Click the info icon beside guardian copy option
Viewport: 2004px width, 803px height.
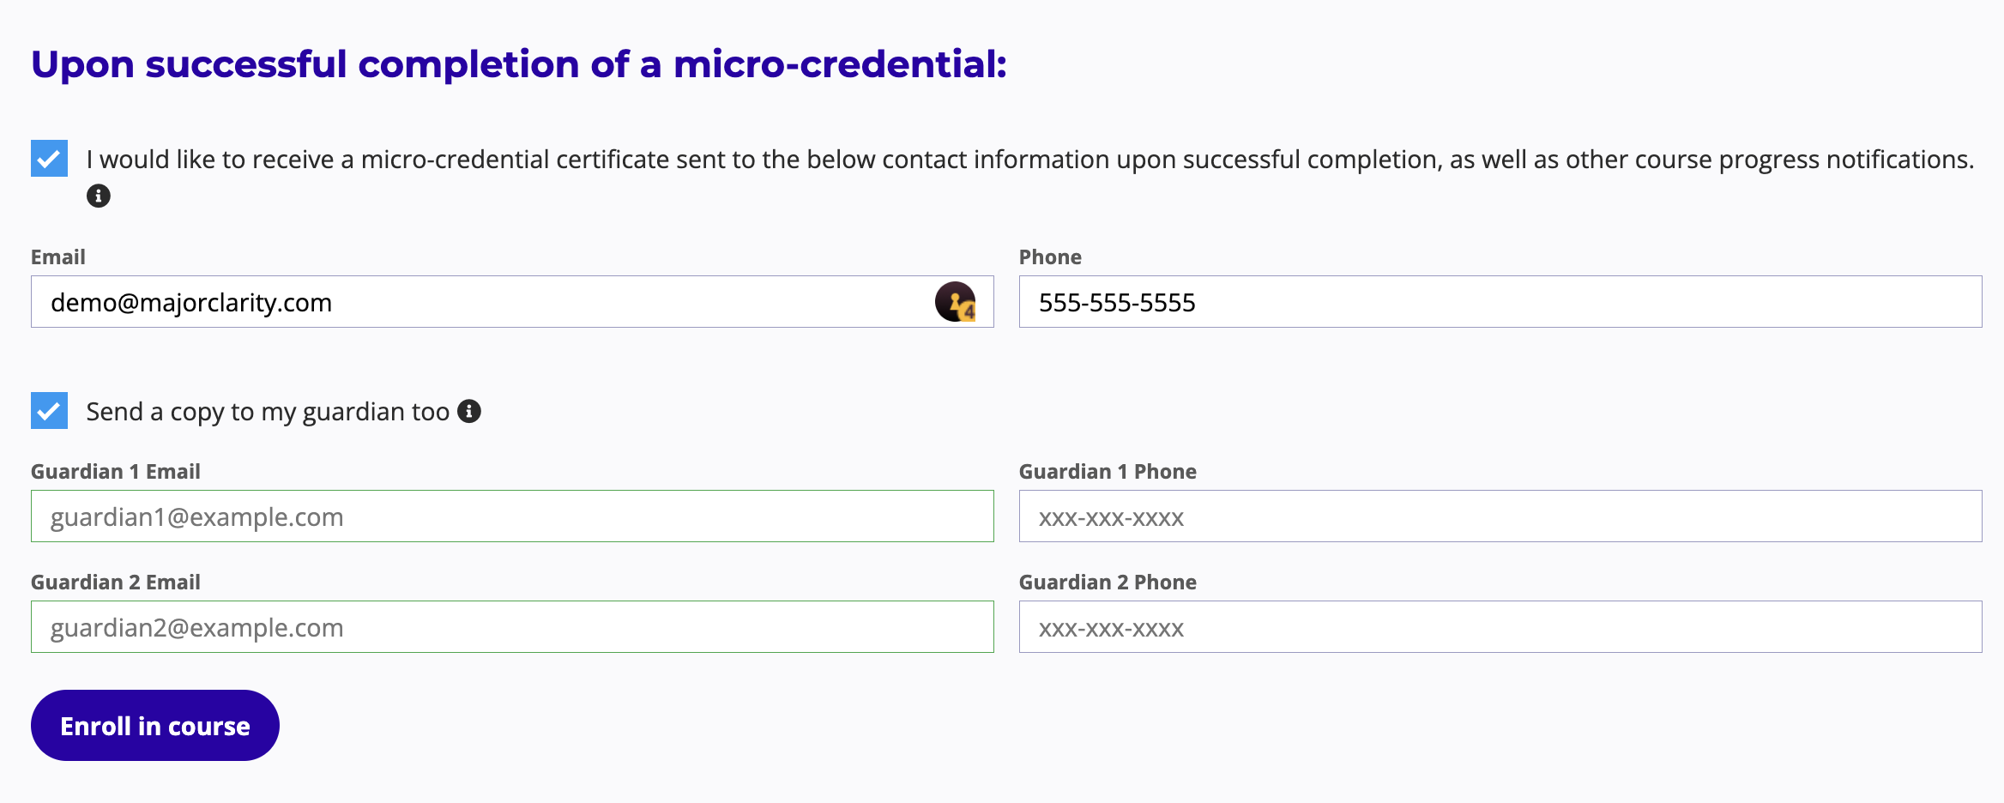pos(469,412)
